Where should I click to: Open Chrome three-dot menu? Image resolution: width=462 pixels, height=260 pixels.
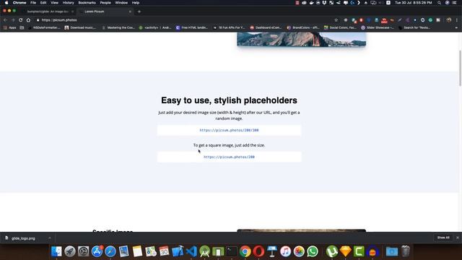coord(457,20)
